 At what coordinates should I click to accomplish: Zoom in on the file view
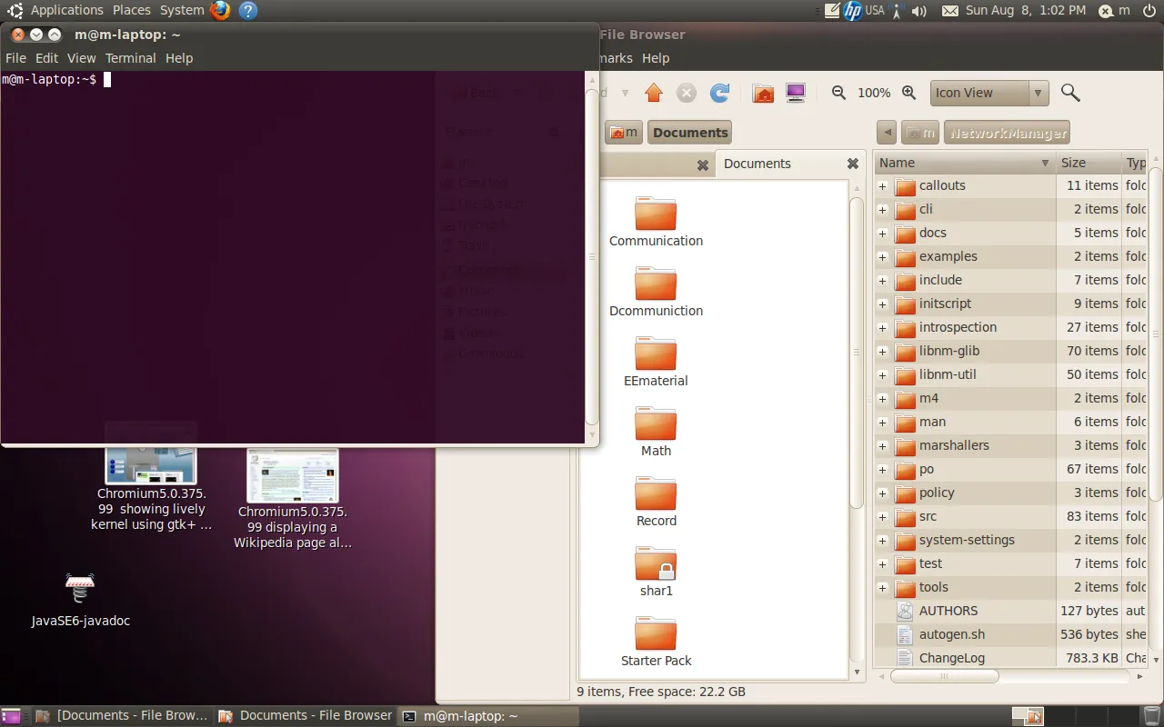pyautogui.click(x=908, y=92)
